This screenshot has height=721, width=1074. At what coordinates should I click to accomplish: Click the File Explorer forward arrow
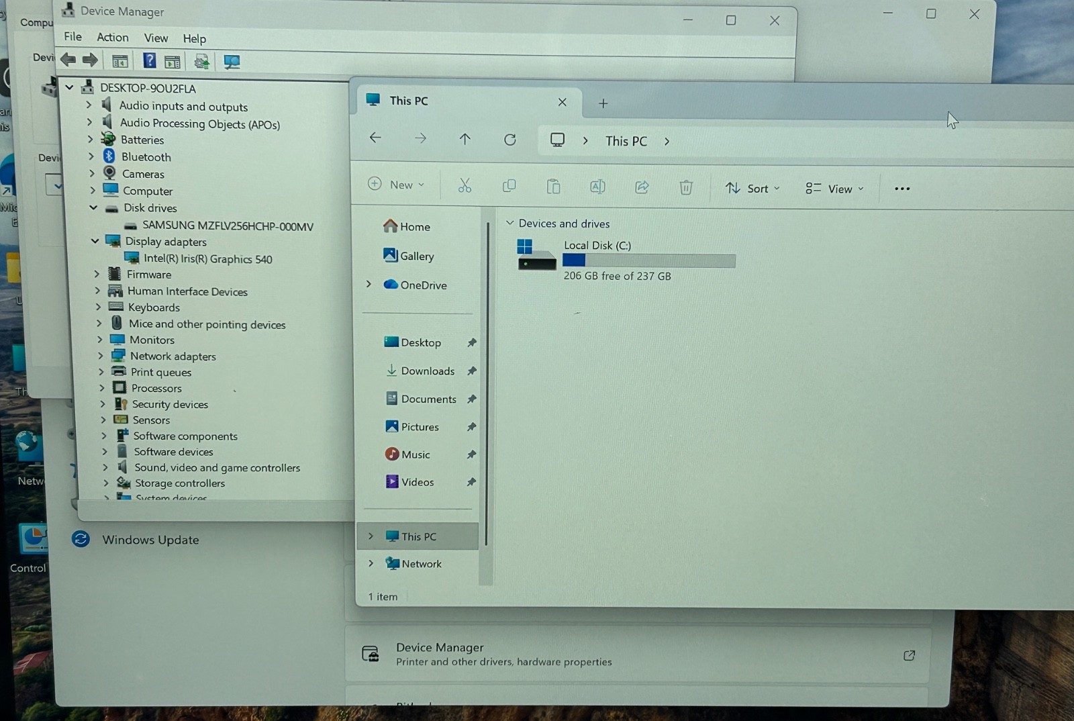[x=420, y=138]
